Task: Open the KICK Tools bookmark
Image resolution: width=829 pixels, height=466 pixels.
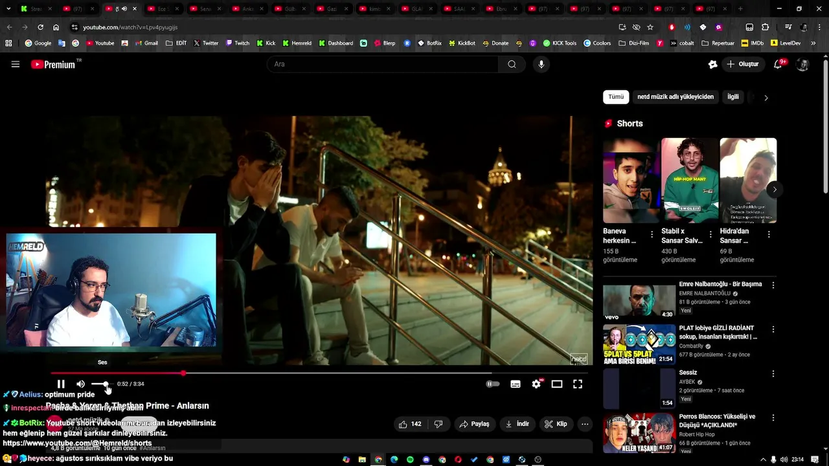Action: (560, 43)
